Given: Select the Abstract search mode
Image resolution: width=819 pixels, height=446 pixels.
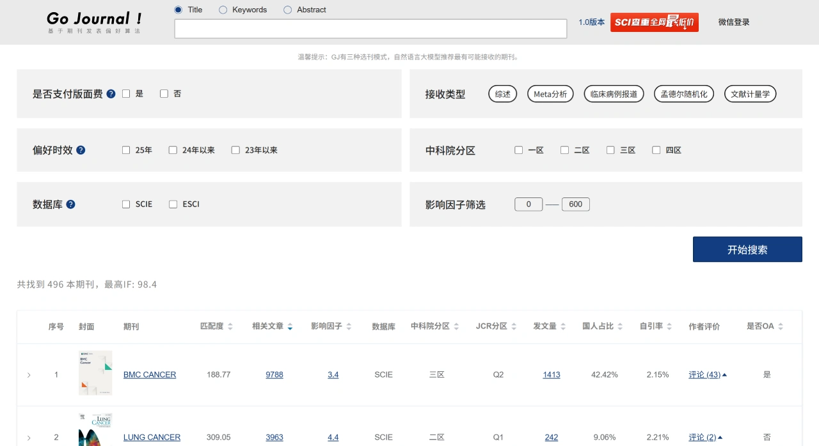Looking at the screenshot, I should [287, 10].
